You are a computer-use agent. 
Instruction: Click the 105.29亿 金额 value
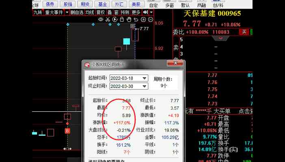click(170, 137)
